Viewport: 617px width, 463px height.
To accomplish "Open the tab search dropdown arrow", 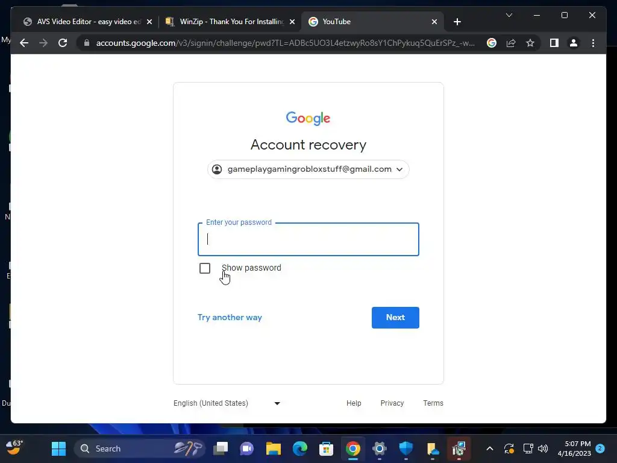I will point(509,15).
